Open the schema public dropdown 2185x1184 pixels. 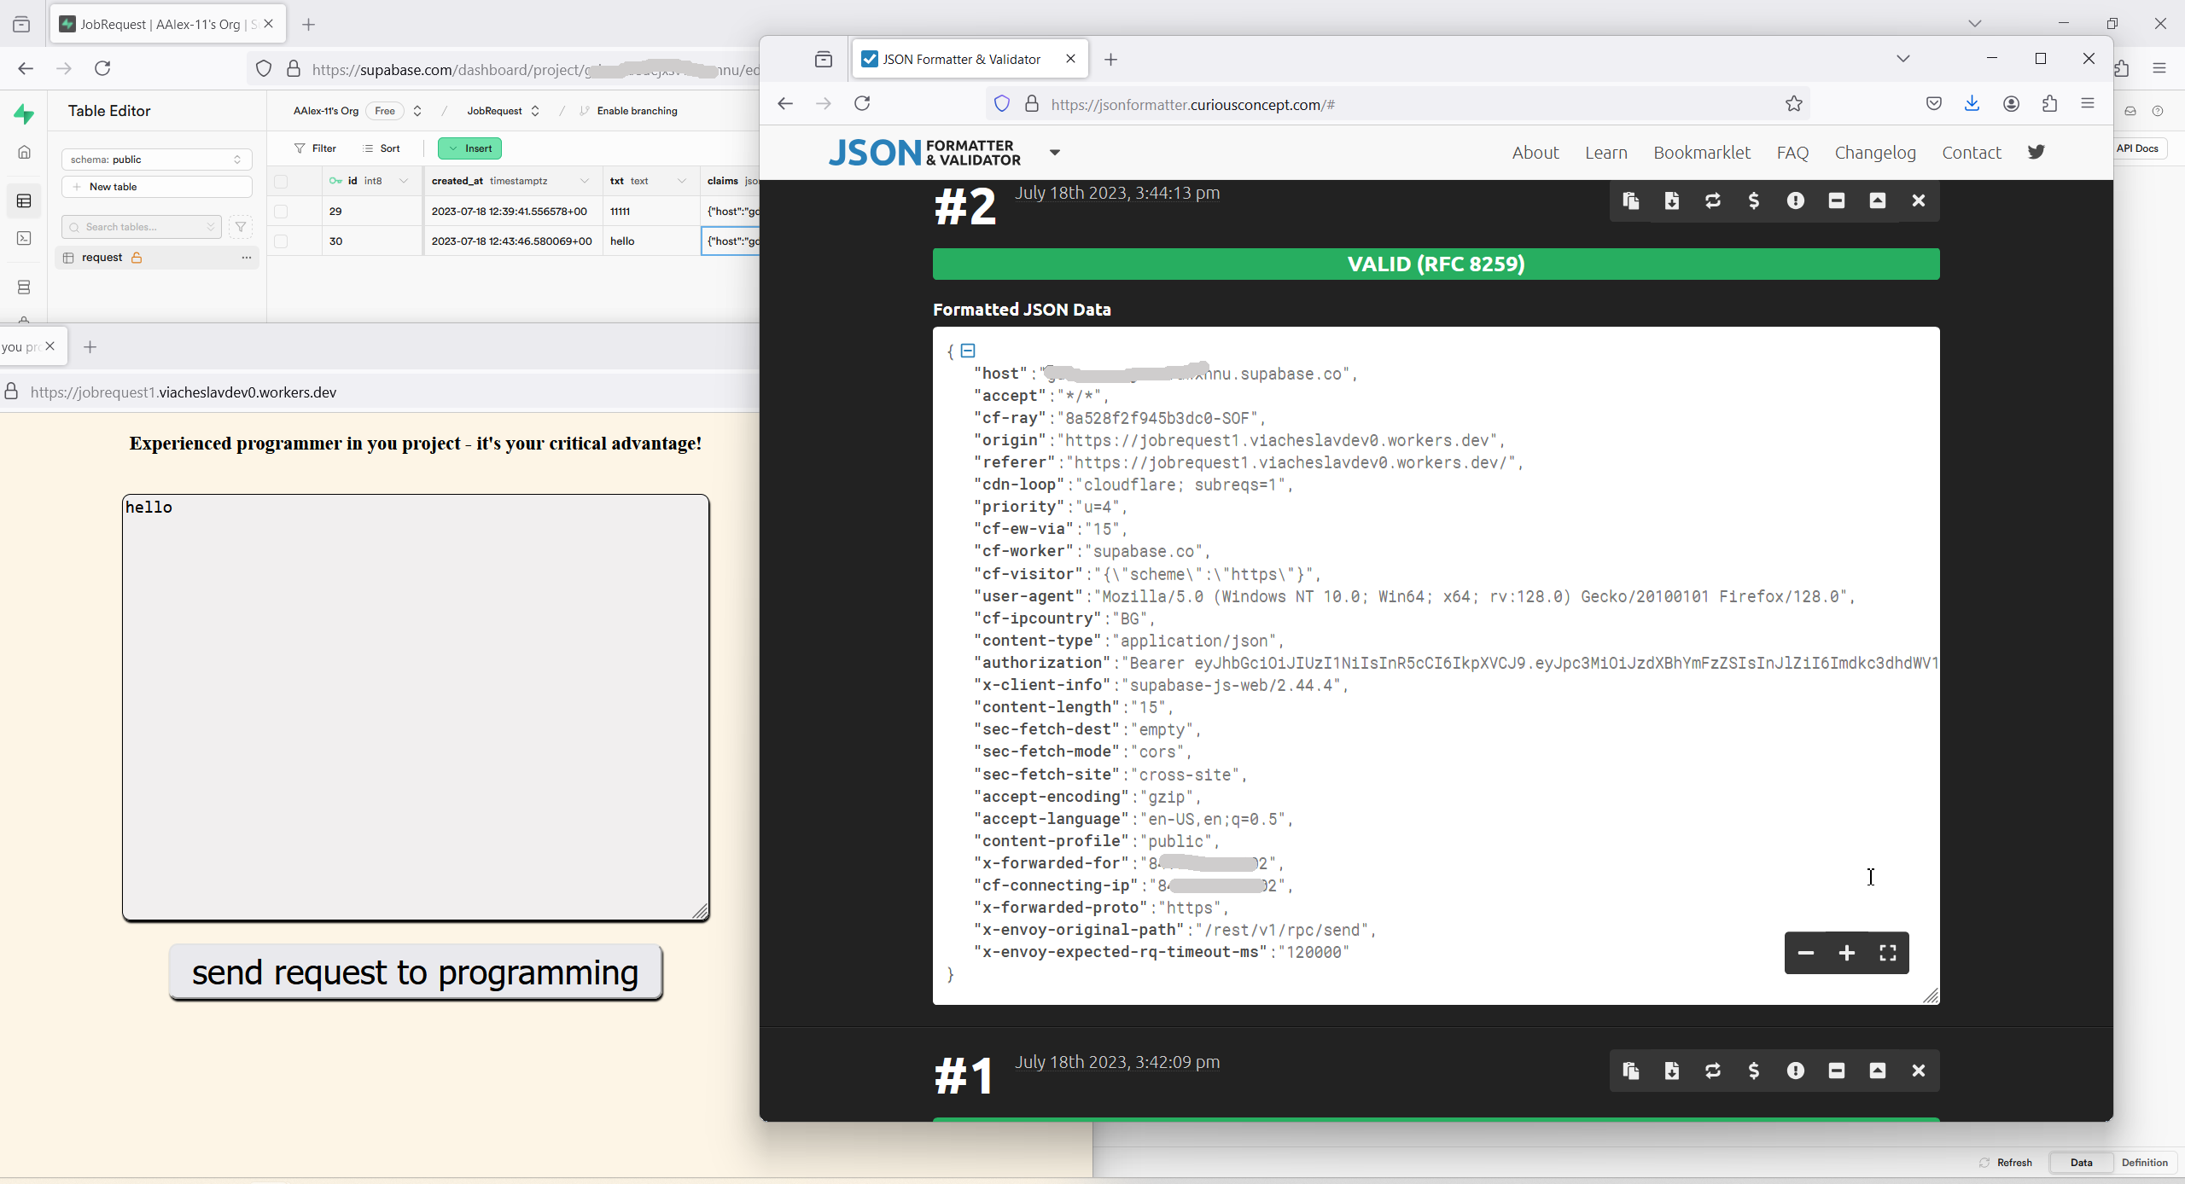click(x=156, y=160)
